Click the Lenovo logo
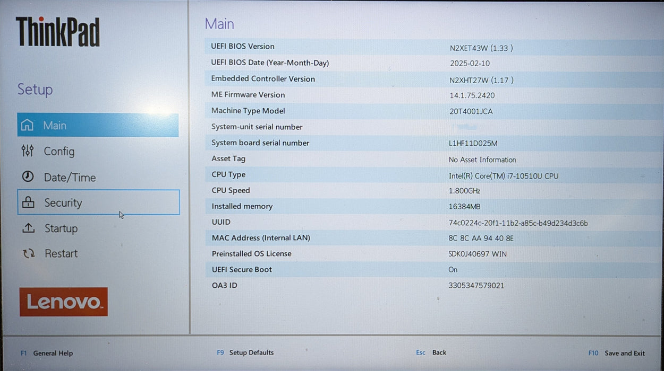 [x=64, y=302]
